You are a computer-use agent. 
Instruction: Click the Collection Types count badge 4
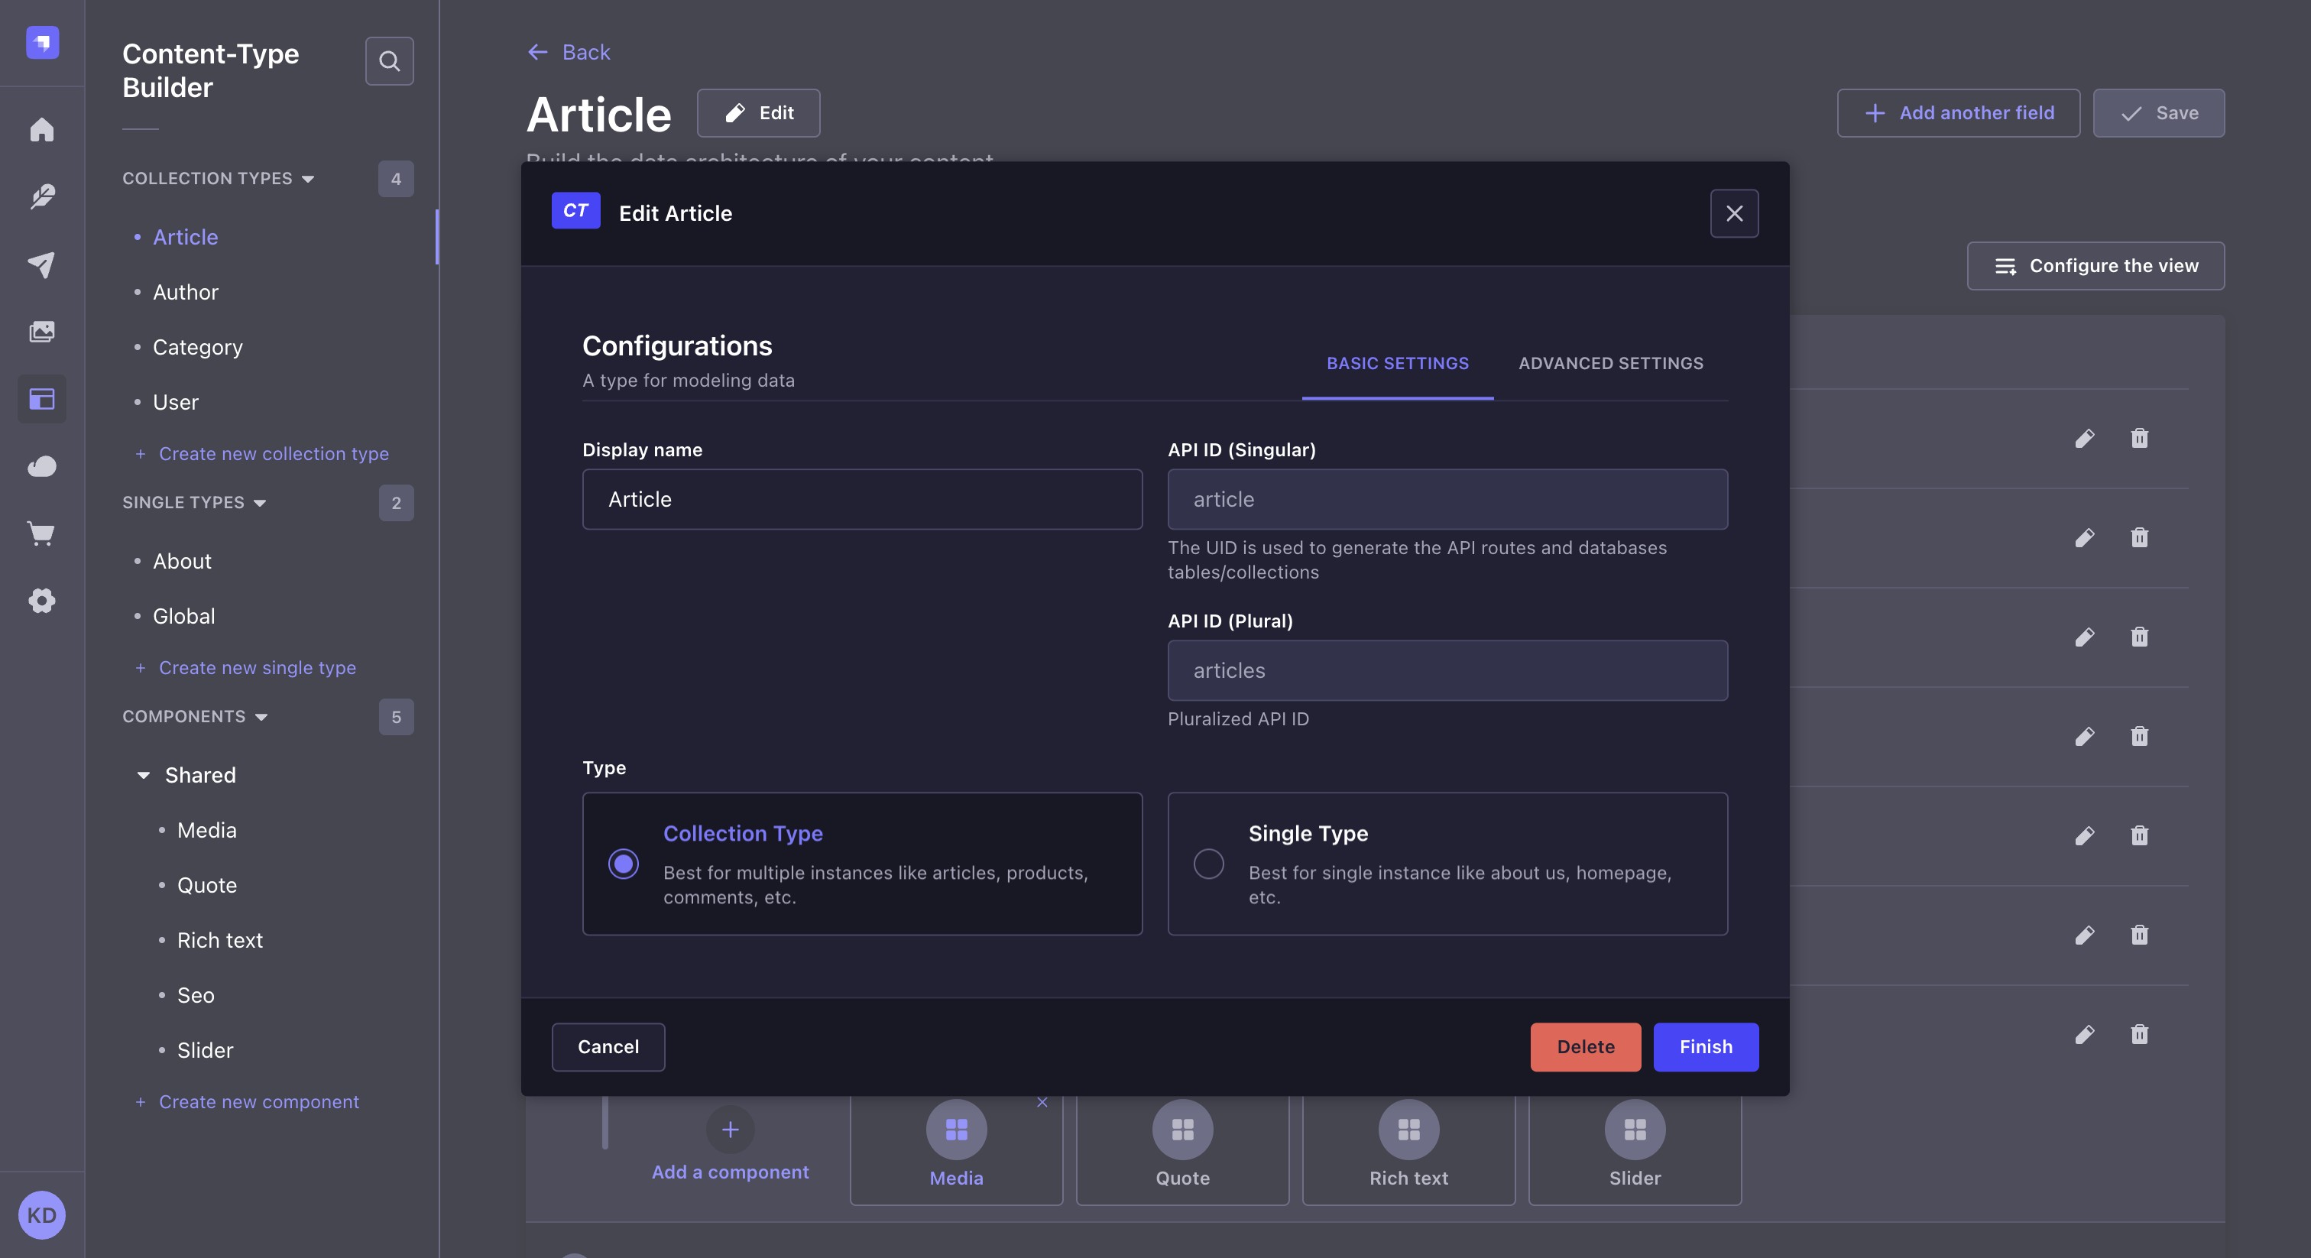click(396, 179)
